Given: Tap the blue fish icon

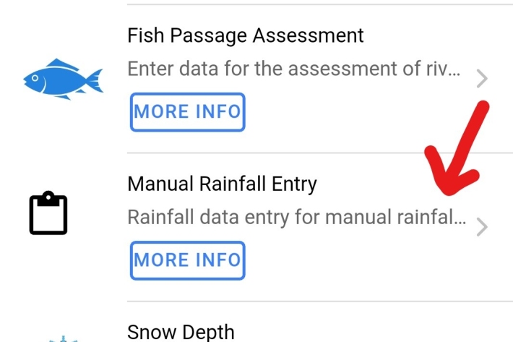Looking at the screenshot, I should (63, 80).
